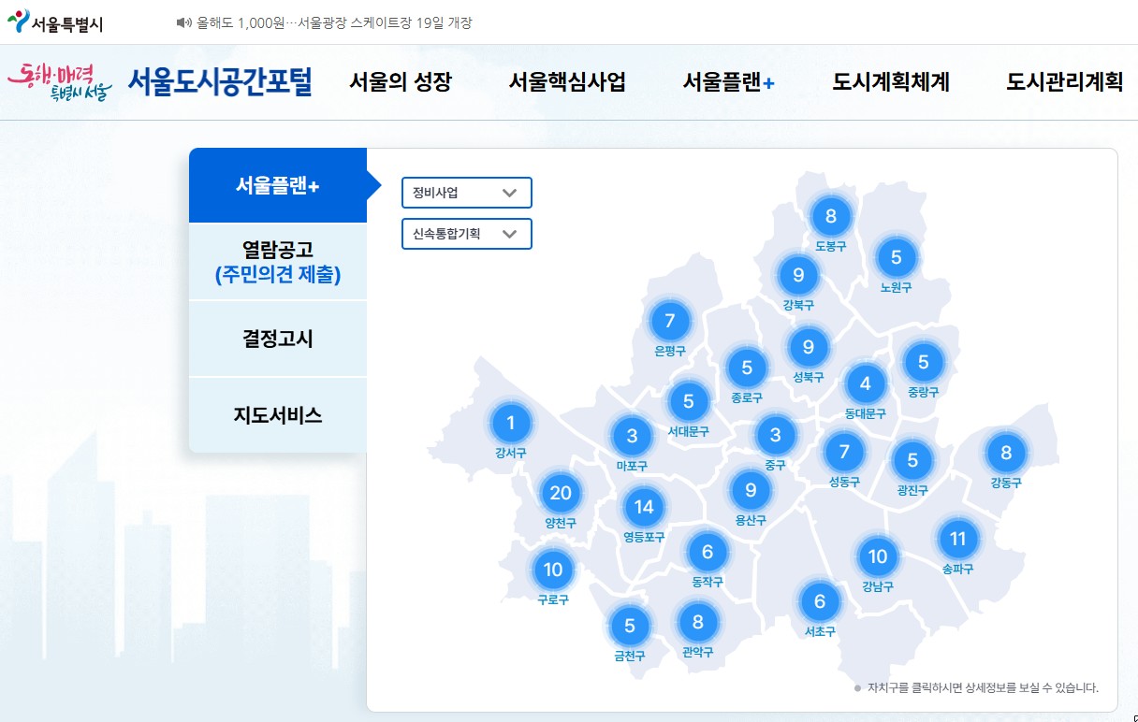Expand the 신속통합기획 dropdown
The height and width of the screenshot is (722, 1138).
(x=467, y=234)
